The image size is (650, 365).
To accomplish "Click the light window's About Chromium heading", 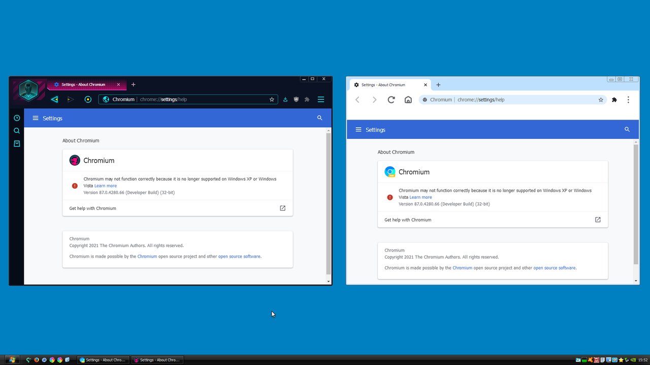I will (x=396, y=152).
